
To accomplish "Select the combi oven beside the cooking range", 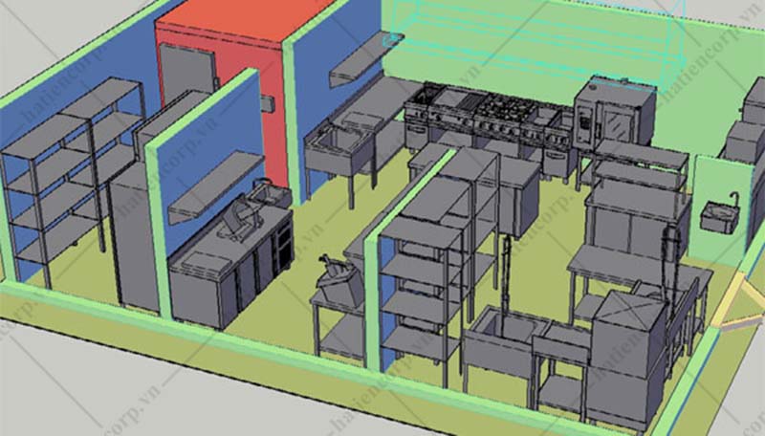I will point(614,114).
